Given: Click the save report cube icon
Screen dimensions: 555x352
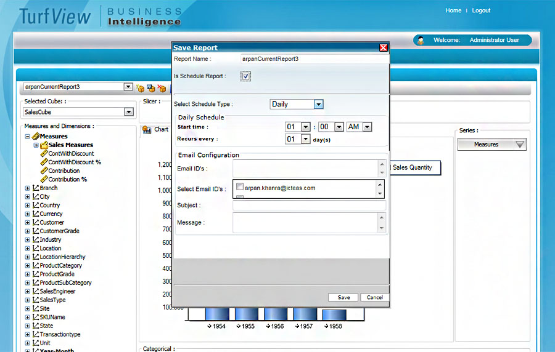Looking at the screenshot, I should pyautogui.click(x=151, y=88).
